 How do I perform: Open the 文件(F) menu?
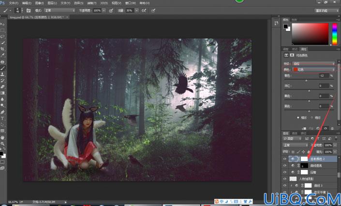tap(14, 3)
